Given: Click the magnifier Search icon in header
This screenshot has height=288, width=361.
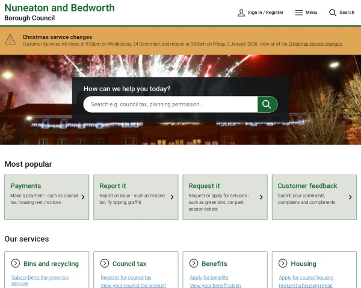Looking at the screenshot, I should tap(333, 13).
